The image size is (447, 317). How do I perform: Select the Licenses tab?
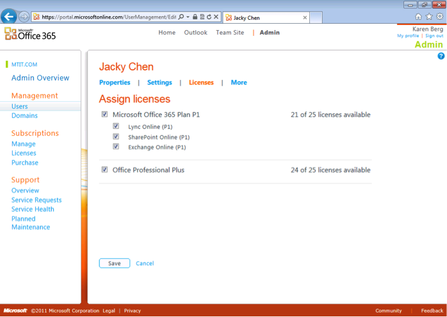click(201, 83)
